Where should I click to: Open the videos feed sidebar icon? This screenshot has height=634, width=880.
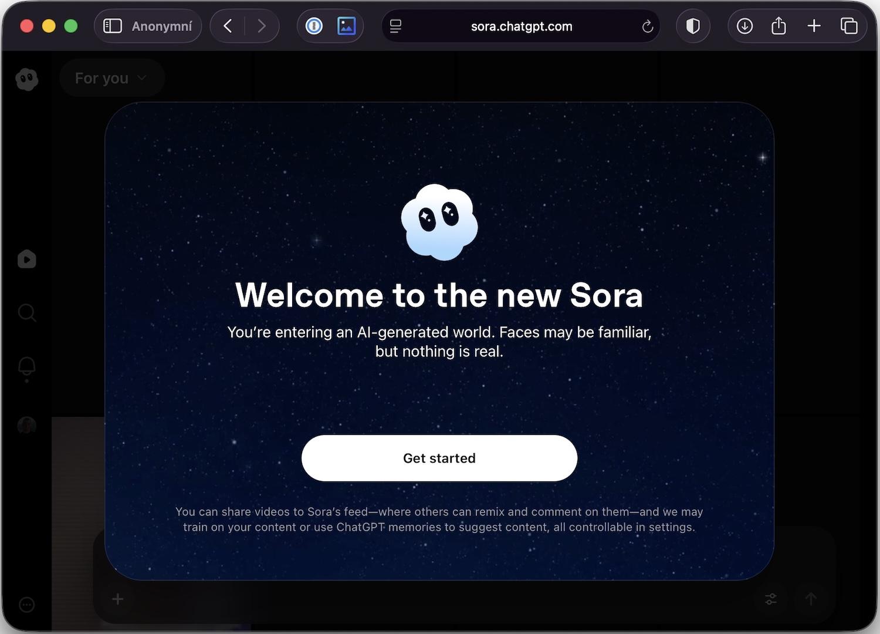(x=27, y=259)
